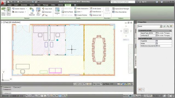This screenshot has height=98, width=175.
Task: Click the Interference tool
Action: point(95,12)
